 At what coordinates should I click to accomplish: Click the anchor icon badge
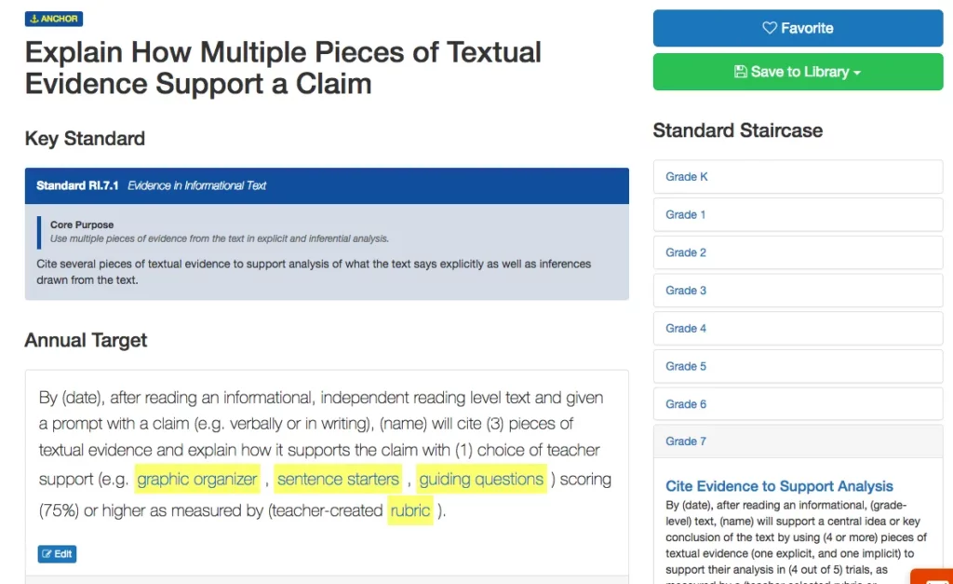click(34, 19)
